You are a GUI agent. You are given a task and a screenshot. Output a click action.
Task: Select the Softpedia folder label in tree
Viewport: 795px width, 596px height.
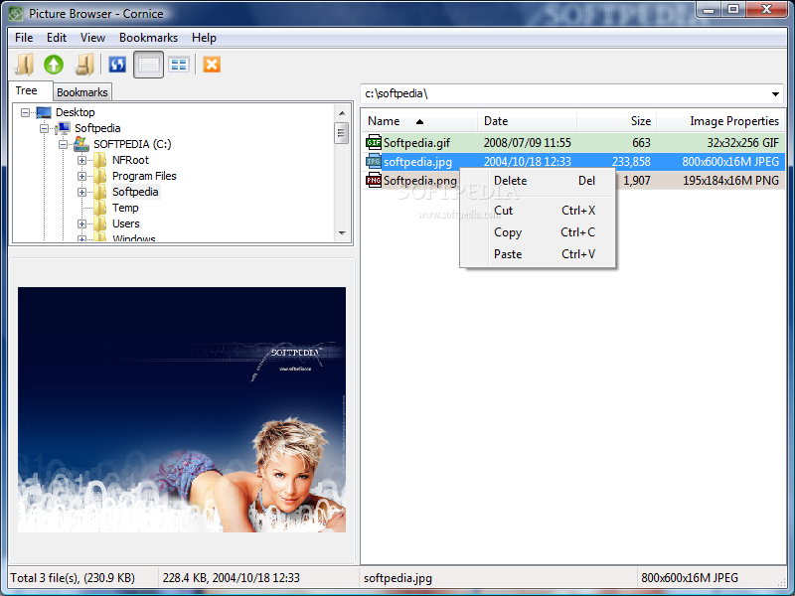(135, 192)
